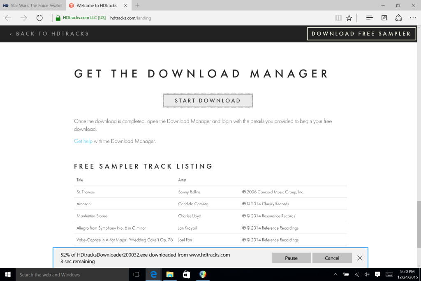Image resolution: width=421 pixels, height=281 pixels.
Task: Cancel the HDtracksDownloader download
Action: pyautogui.click(x=332, y=258)
